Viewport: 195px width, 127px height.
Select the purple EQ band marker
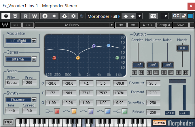[94, 46]
